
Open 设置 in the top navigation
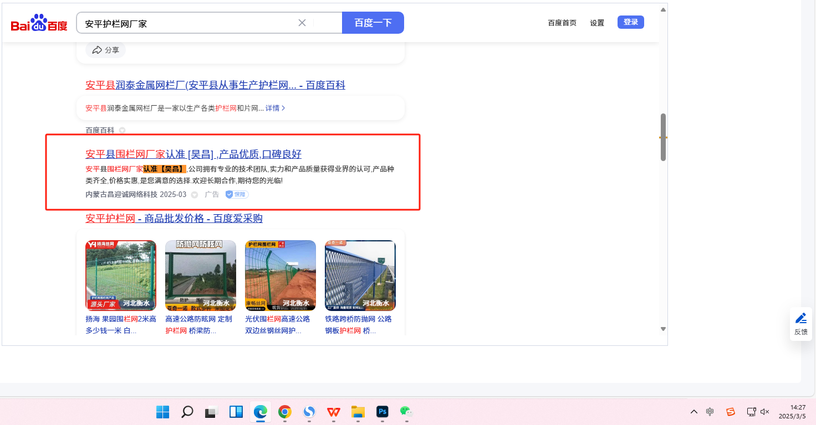(x=597, y=23)
